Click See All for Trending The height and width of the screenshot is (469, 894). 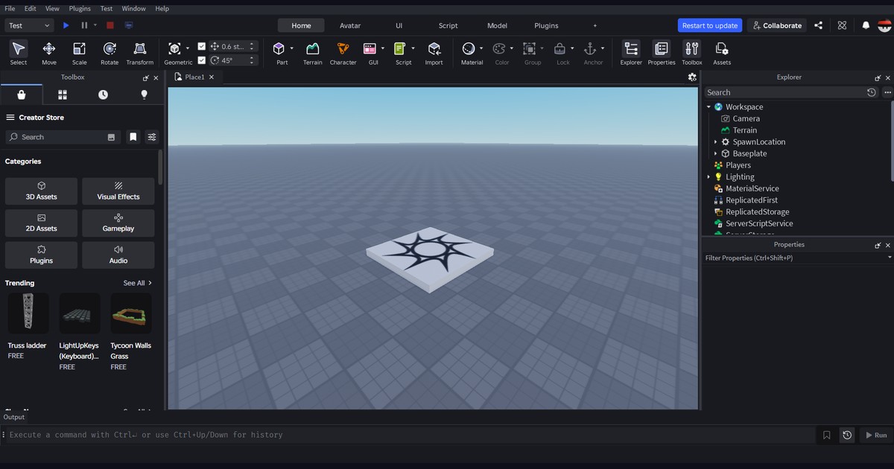[x=138, y=283]
